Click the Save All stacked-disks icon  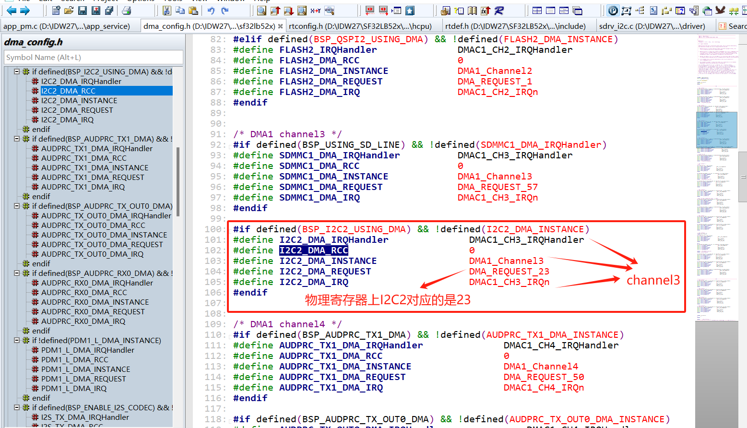tap(109, 10)
